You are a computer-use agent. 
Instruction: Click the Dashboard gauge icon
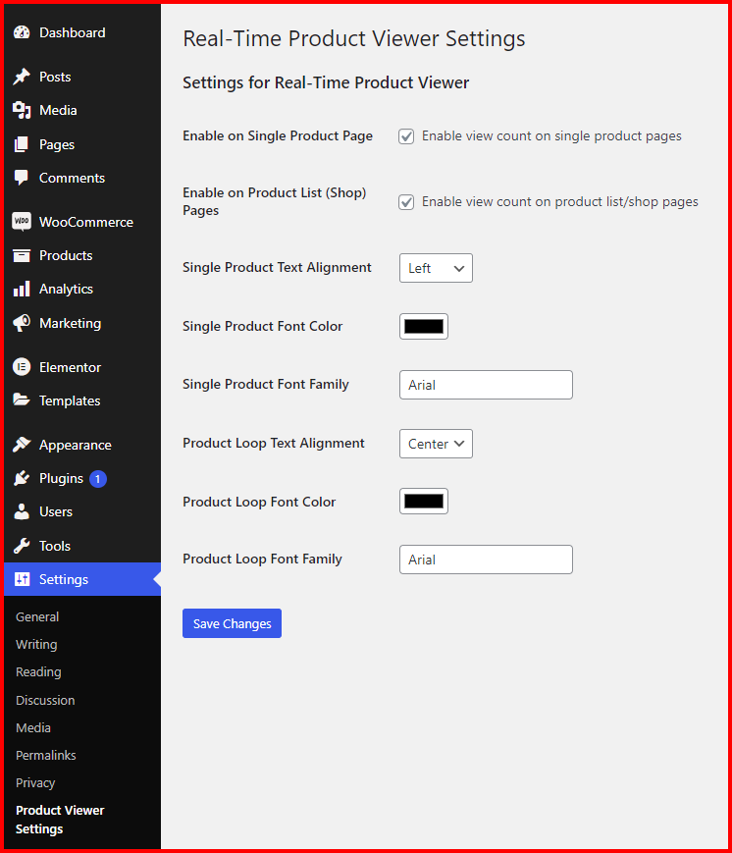[22, 33]
